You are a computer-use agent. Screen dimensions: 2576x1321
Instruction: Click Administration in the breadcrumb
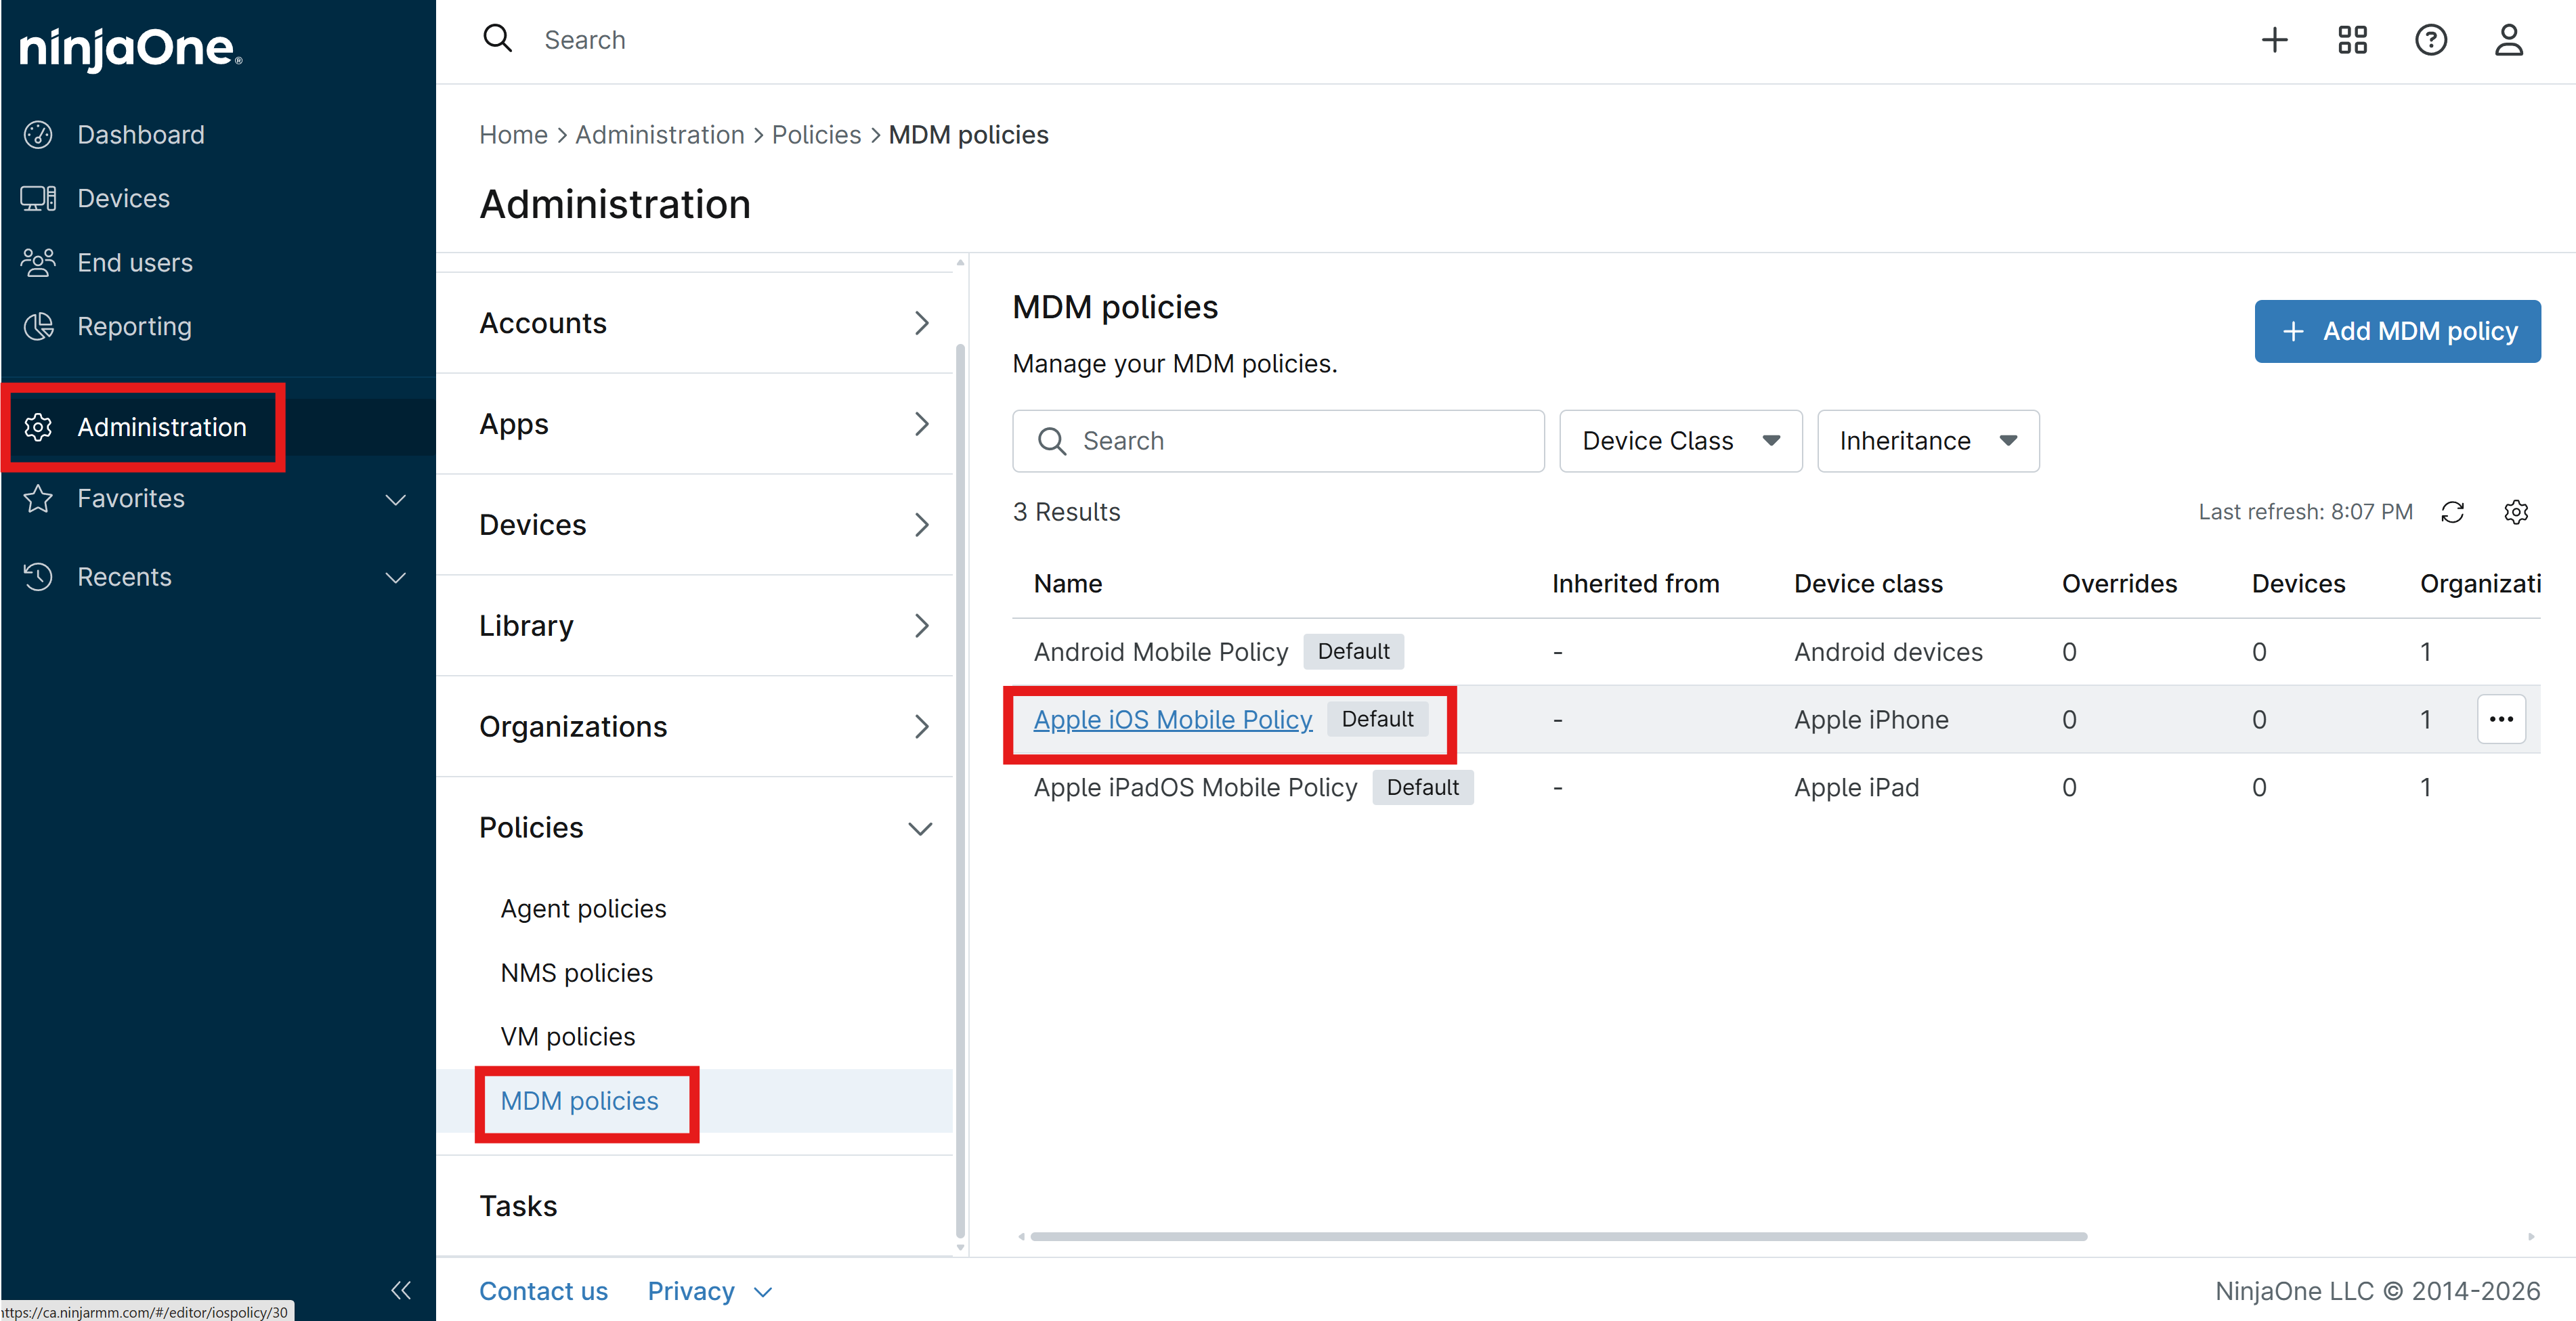point(659,134)
